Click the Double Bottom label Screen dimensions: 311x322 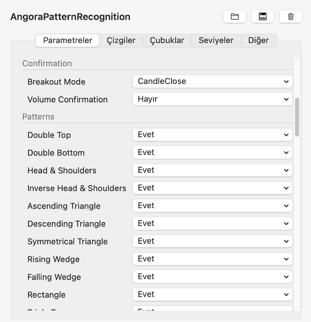click(56, 153)
